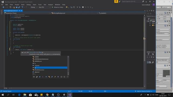The image size is (173, 97).
Task: Click the signed-in user account name
Action: point(146,5)
